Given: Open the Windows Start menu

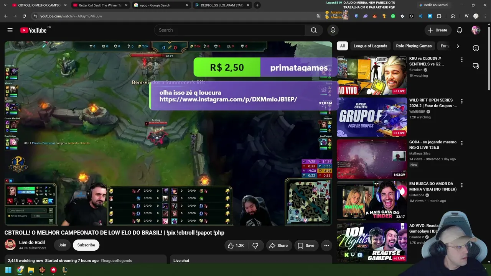Looking at the screenshot, I should 8,270.
